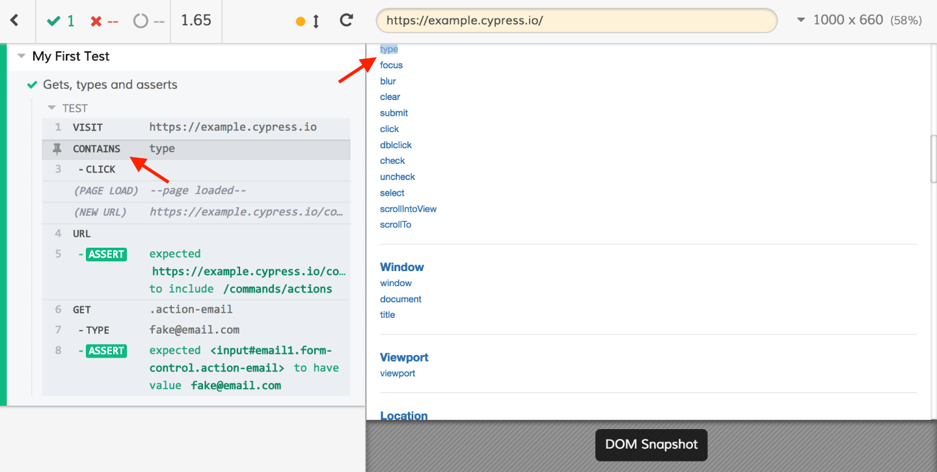Unpin the CONTAINS type command snapshot

tap(57, 148)
